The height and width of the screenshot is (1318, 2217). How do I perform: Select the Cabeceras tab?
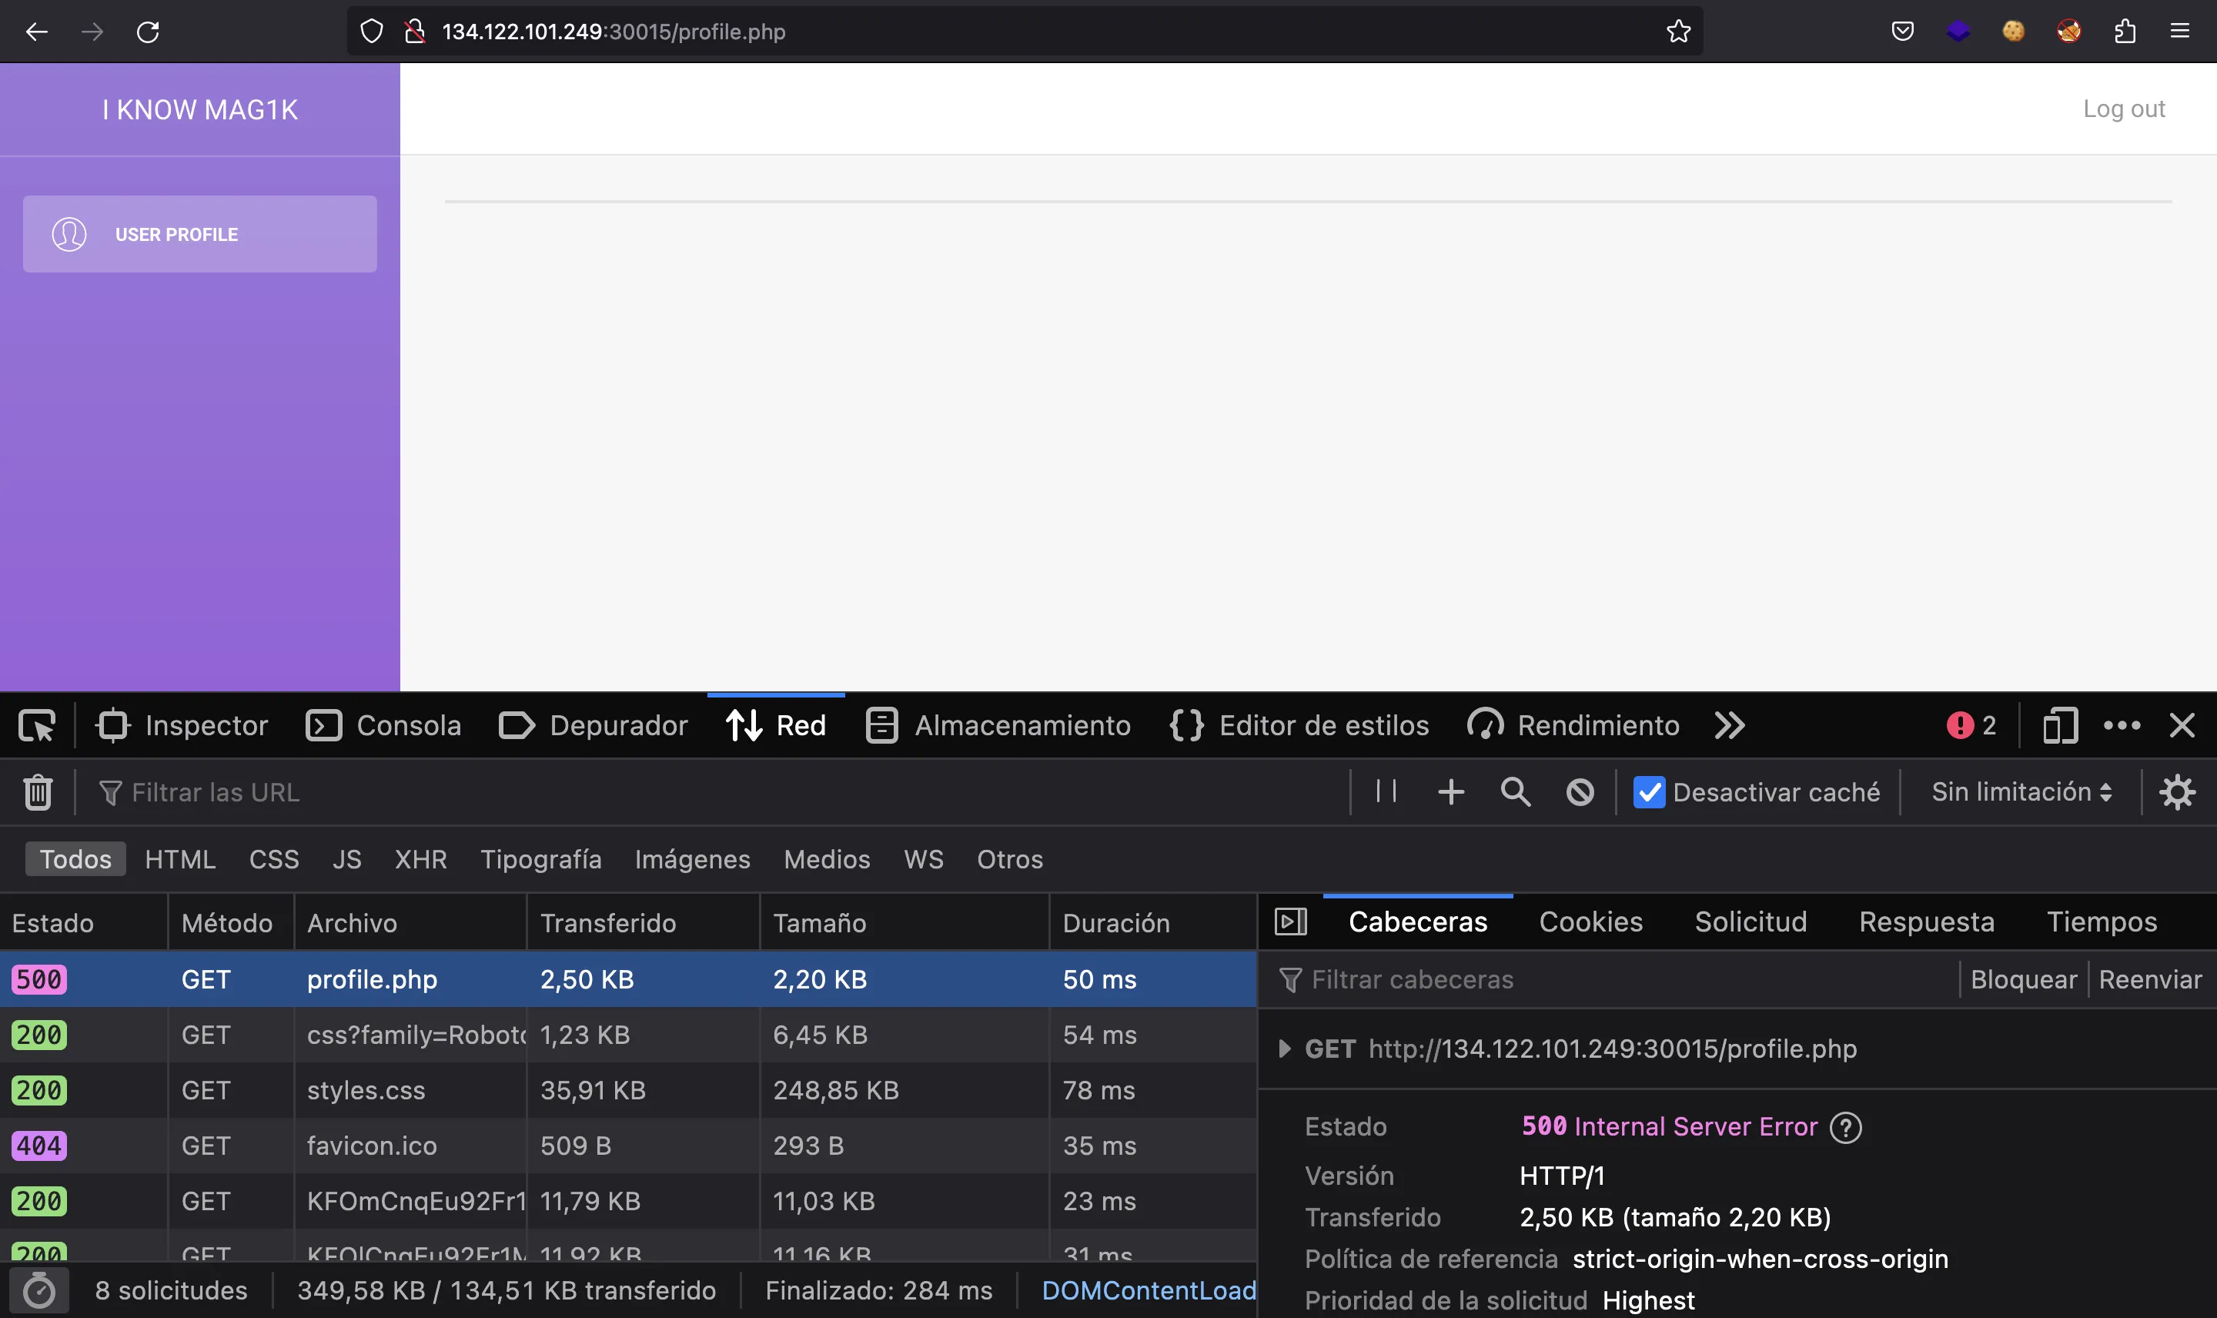click(1418, 921)
